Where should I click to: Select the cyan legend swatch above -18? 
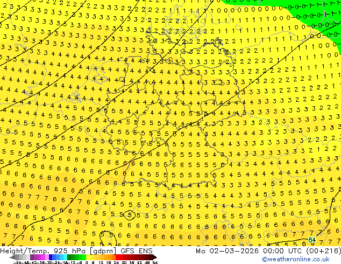[65, 257]
